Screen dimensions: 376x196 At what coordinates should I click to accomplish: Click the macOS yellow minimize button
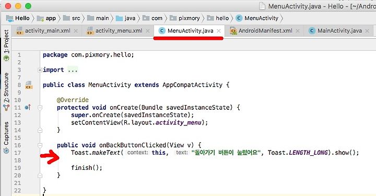[18, 6]
